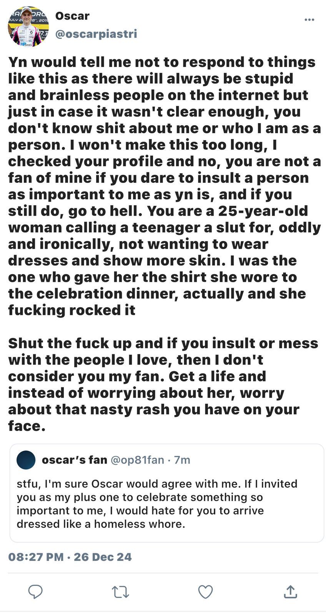The width and height of the screenshot is (326, 616).
Task: Click the "oscar's fan" account name
Action: click(x=74, y=460)
